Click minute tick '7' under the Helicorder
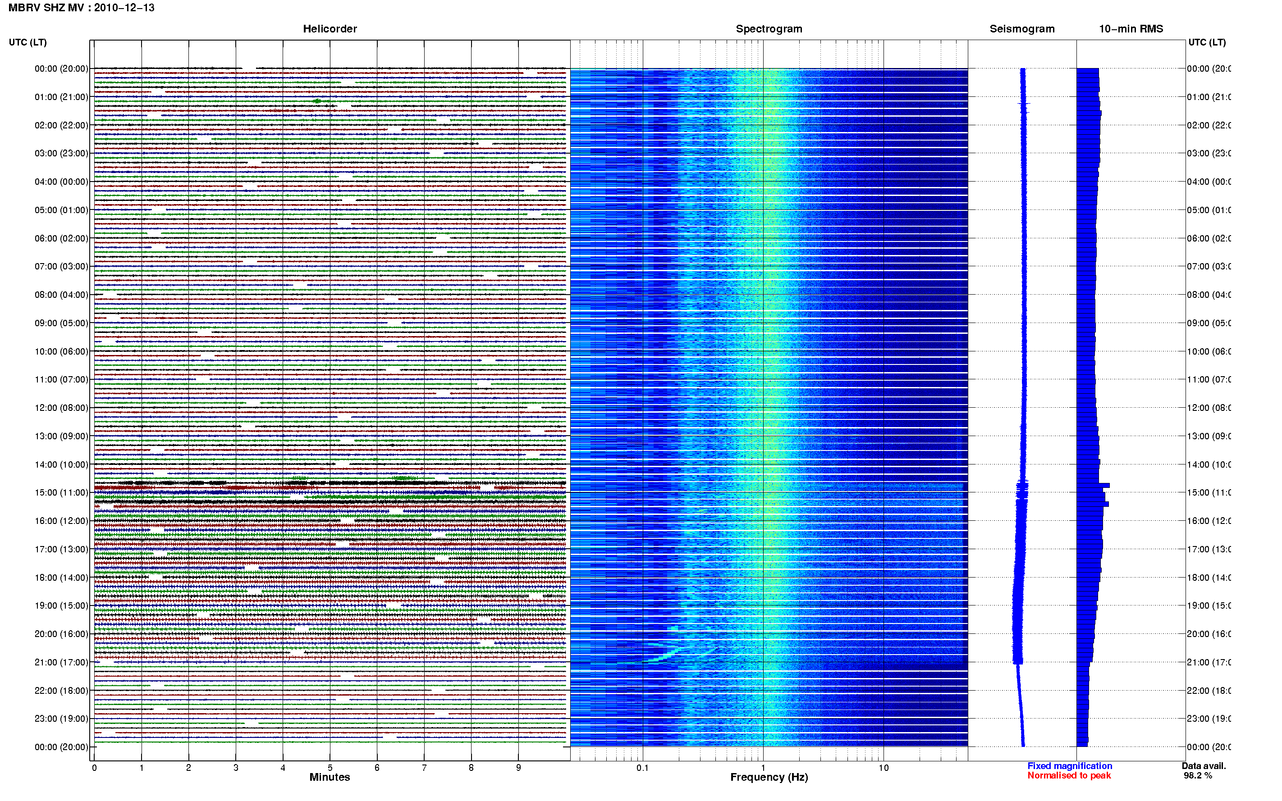 424,768
